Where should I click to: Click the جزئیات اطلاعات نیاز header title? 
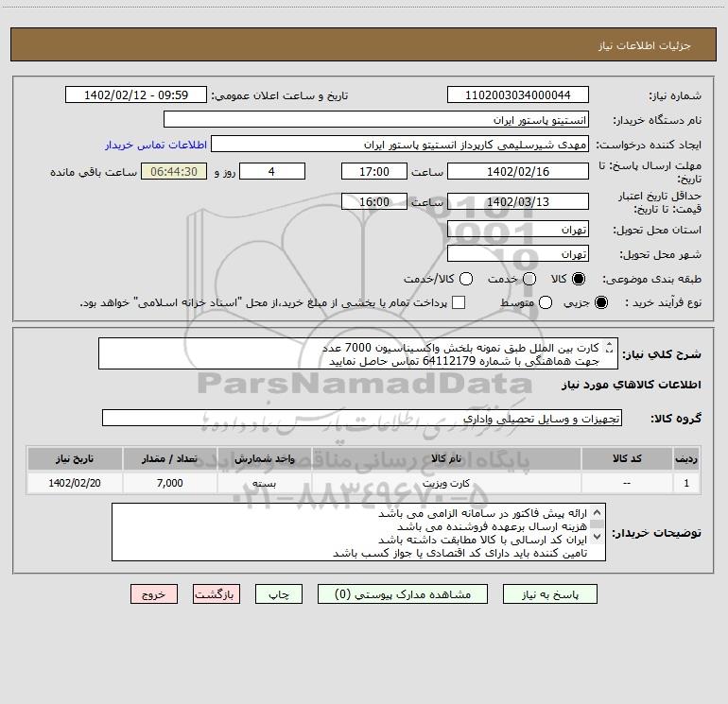pos(645,45)
